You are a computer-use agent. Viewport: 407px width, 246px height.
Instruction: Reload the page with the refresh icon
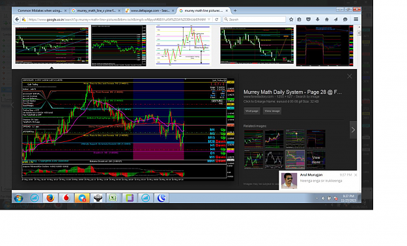click(x=216, y=20)
